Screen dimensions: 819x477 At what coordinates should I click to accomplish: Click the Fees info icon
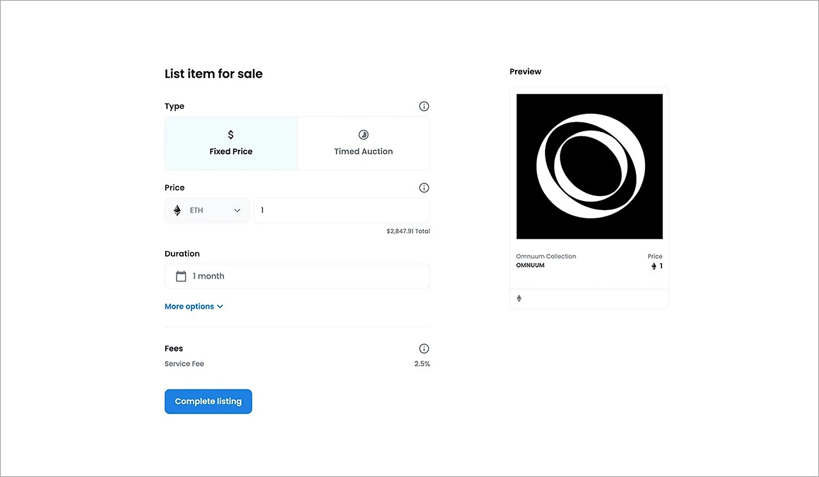[424, 348]
